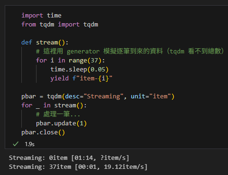
Task: Click the 'def stream():' line
Action: click(x=45, y=43)
